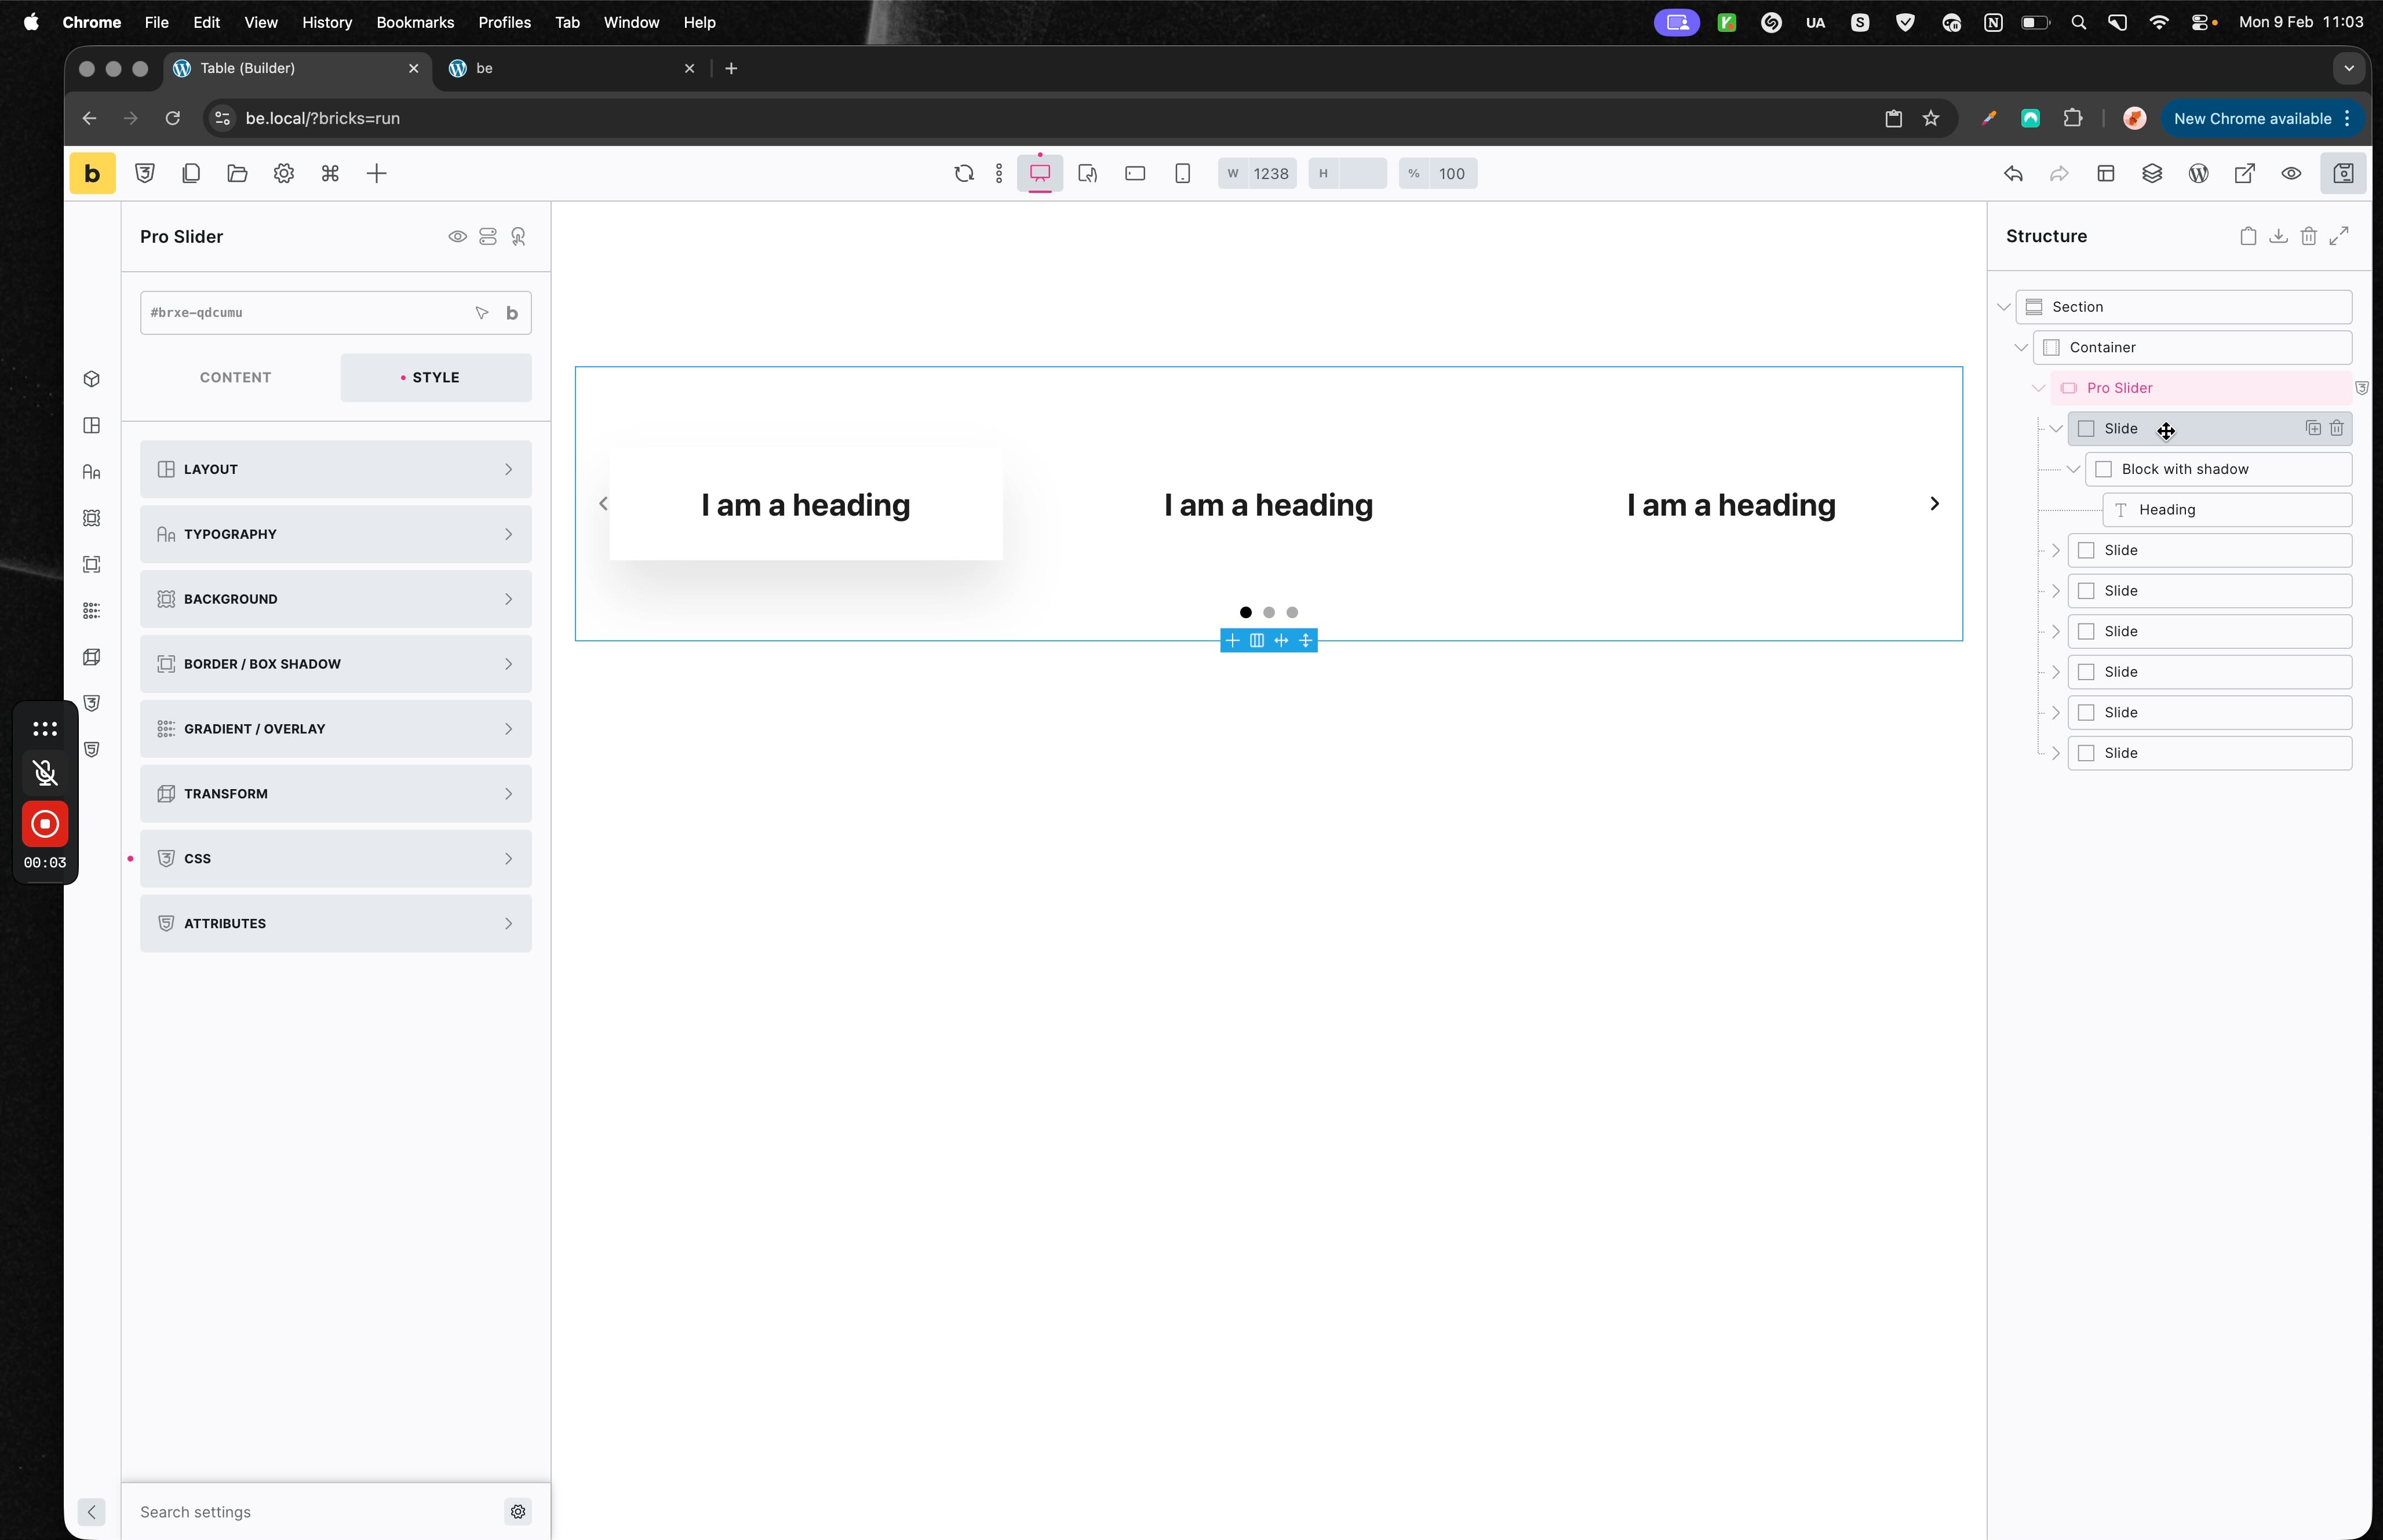Screen dimensions: 2383x1540
Task: Select the tablet portrait breakpoint icon
Action: 1088,174
